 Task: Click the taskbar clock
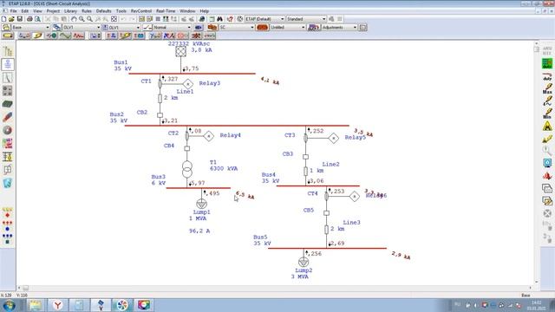tap(536, 305)
